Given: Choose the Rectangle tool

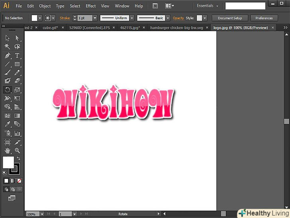Looking at the screenshot, I should (17, 64).
